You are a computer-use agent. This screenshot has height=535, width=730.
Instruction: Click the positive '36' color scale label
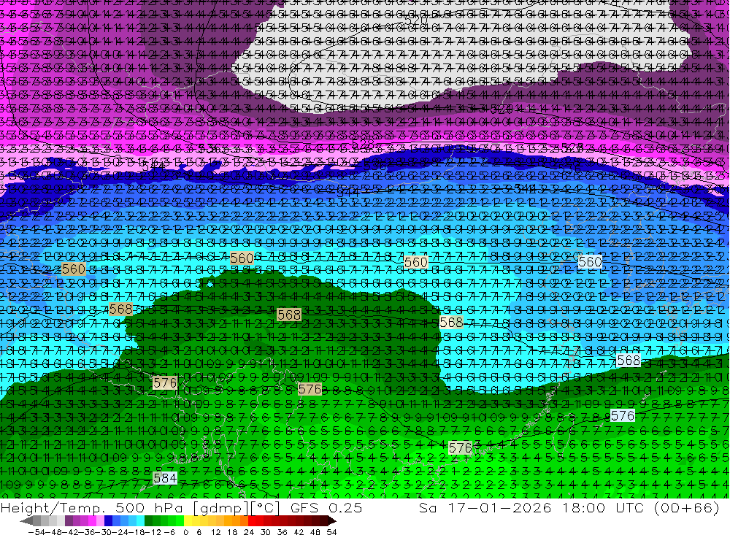coord(282,532)
